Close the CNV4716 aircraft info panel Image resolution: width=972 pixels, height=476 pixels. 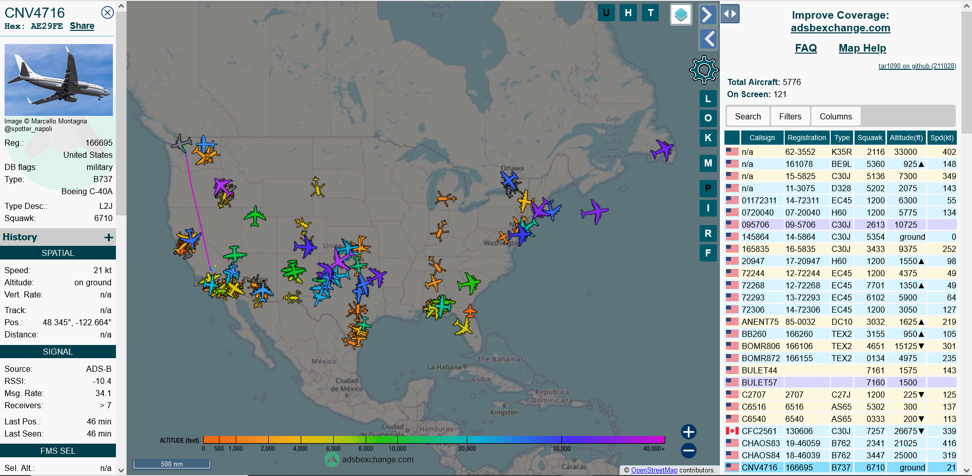click(107, 13)
